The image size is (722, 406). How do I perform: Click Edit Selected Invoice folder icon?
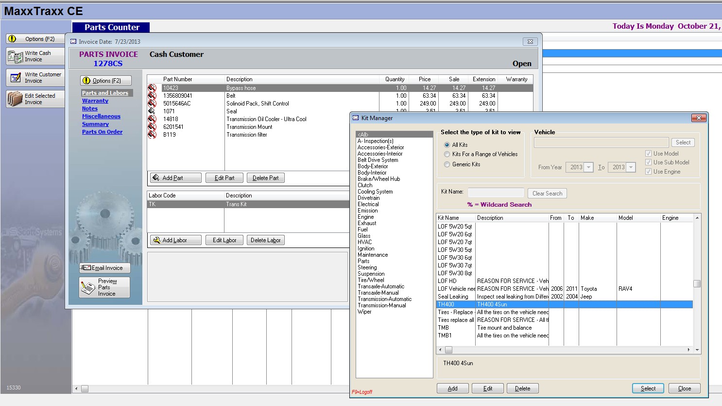pyautogui.click(x=15, y=99)
